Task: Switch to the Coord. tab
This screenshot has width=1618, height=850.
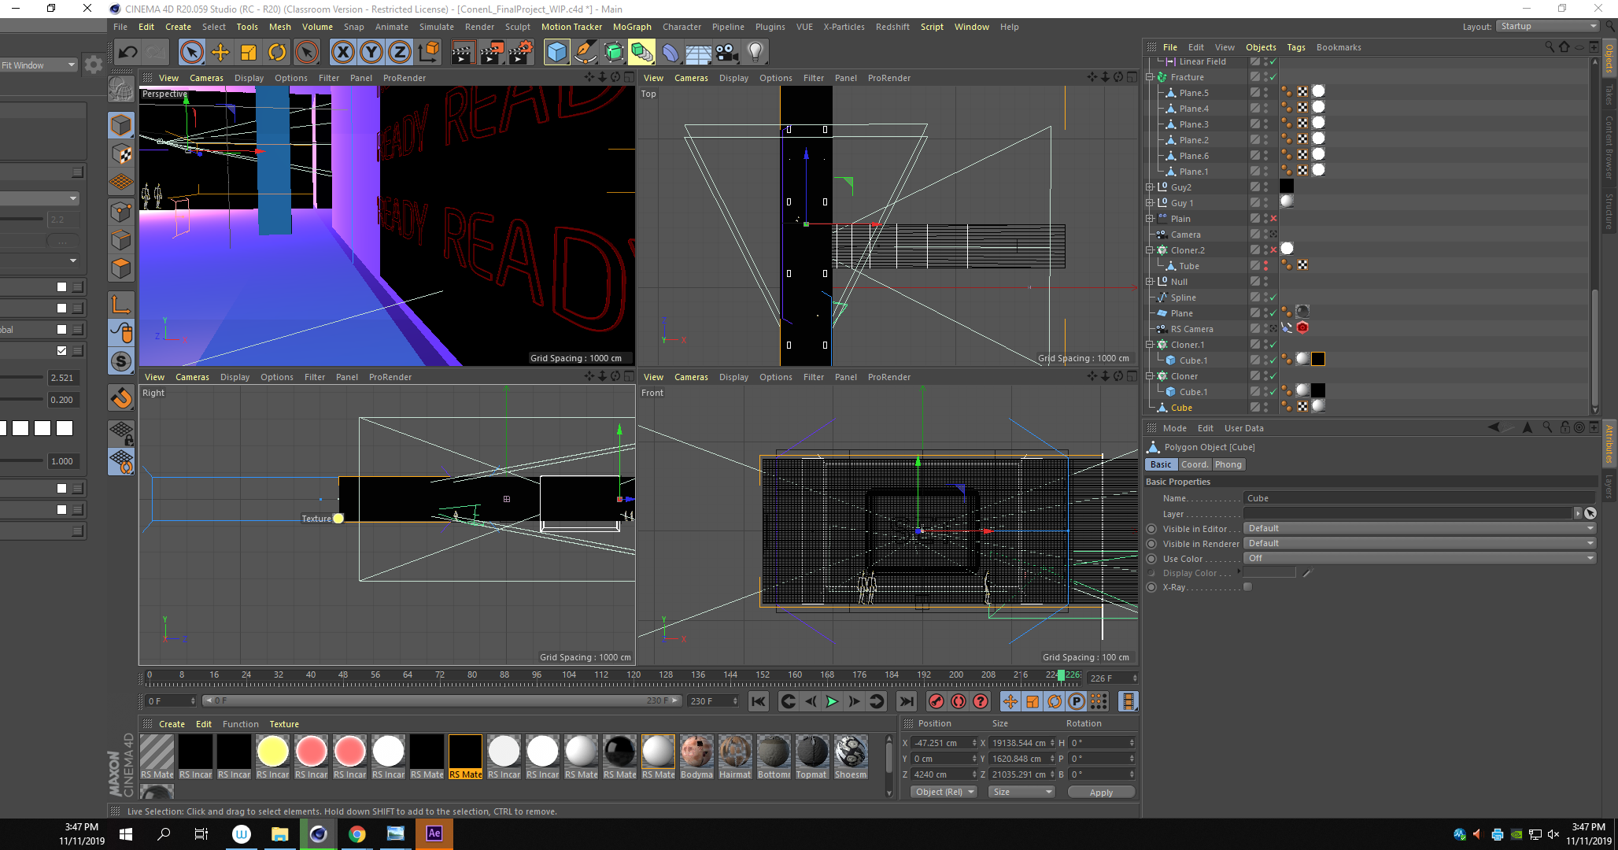Action: coord(1194,464)
